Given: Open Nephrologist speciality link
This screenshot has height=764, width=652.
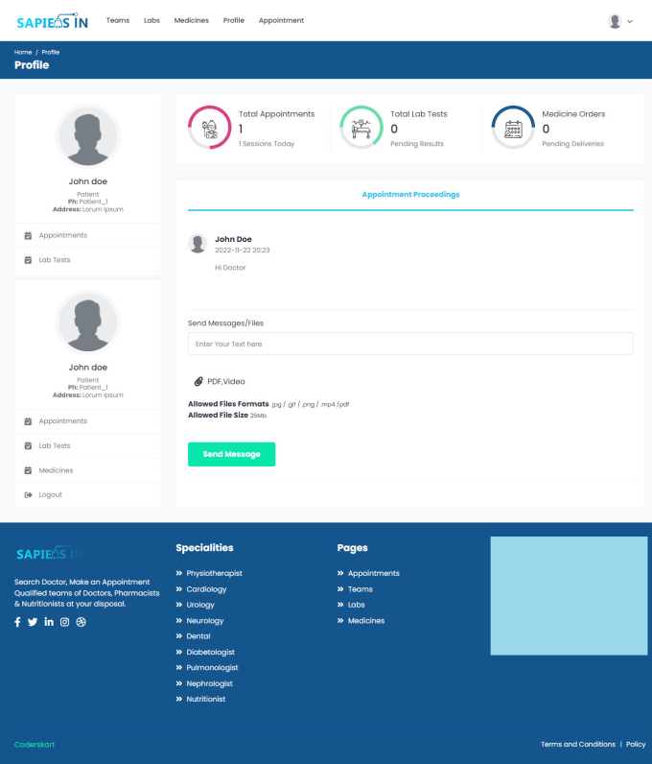Looking at the screenshot, I should [209, 683].
